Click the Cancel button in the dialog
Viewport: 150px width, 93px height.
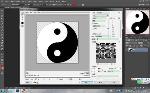click(x=100, y=83)
